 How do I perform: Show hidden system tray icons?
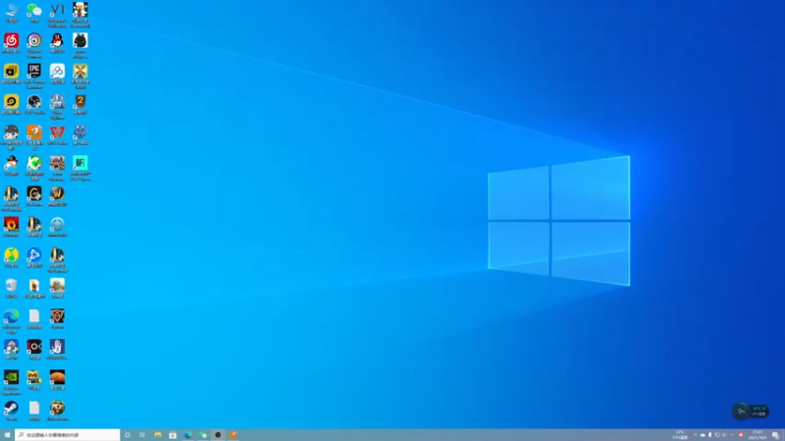[695, 435]
